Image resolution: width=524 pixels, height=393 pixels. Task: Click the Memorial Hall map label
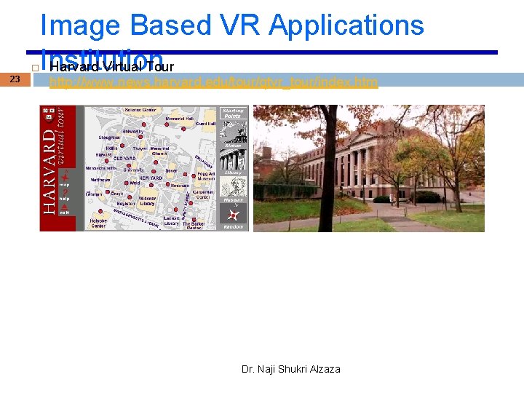click(x=180, y=119)
